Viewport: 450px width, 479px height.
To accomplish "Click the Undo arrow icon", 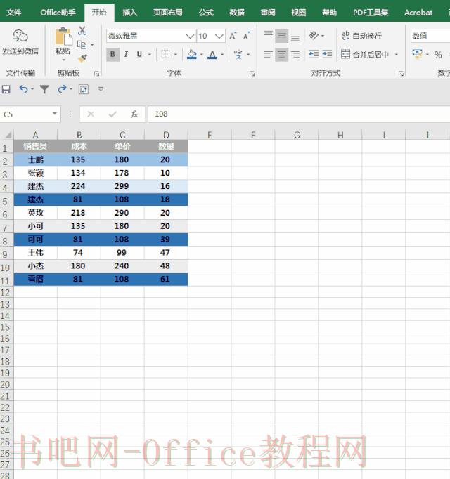I will coord(24,89).
